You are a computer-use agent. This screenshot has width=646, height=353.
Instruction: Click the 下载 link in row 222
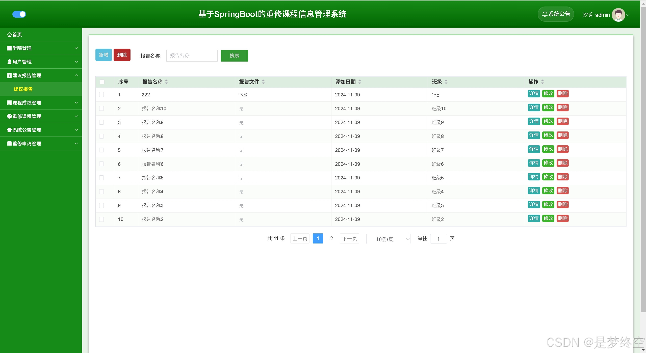click(x=243, y=95)
